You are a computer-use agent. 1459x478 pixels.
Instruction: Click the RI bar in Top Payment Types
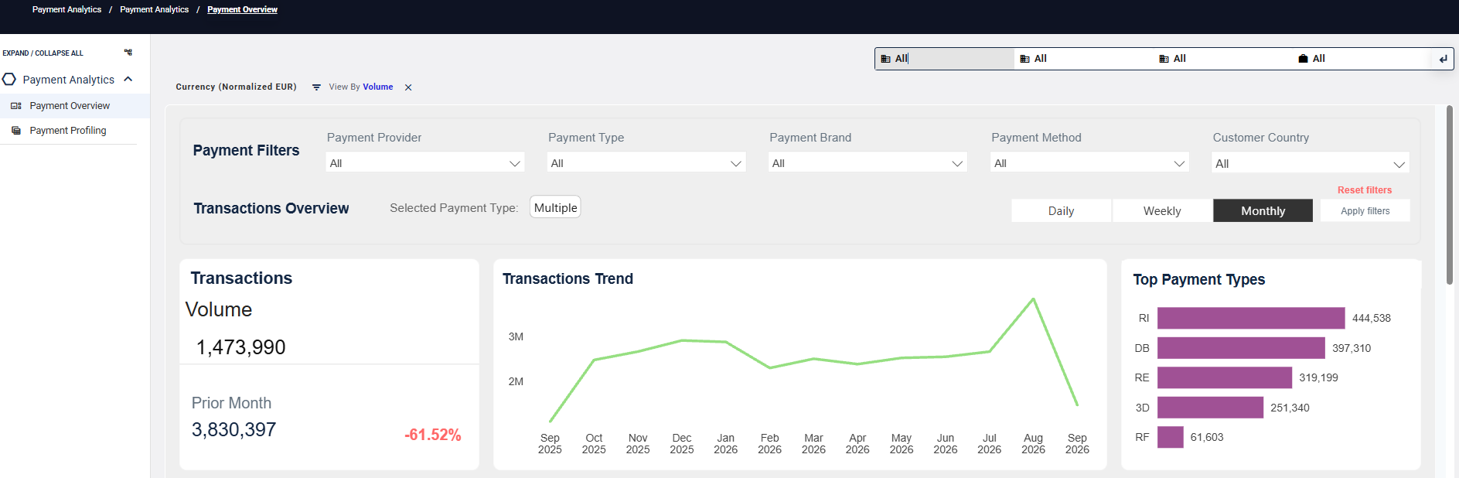click(1251, 318)
